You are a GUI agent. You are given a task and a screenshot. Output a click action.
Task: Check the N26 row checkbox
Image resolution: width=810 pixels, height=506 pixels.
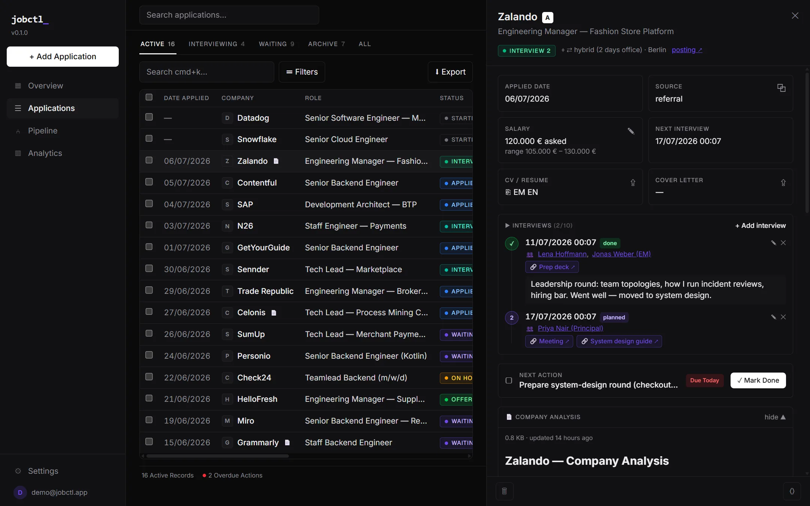[x=149, y=225]
